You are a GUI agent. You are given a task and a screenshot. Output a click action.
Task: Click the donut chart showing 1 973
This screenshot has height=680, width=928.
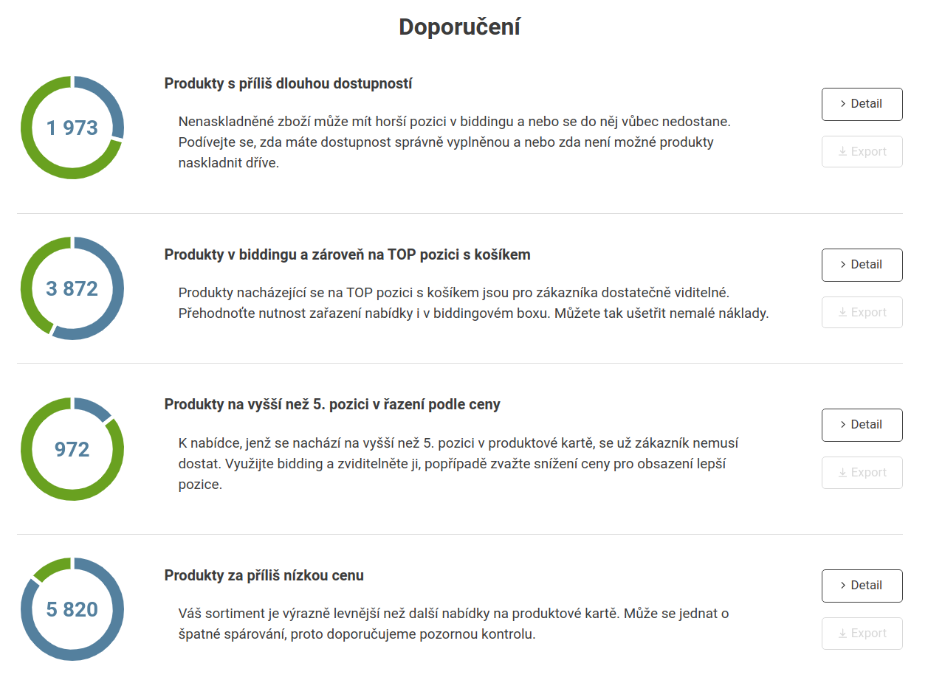pyautogui.click(x=72, y=128)
